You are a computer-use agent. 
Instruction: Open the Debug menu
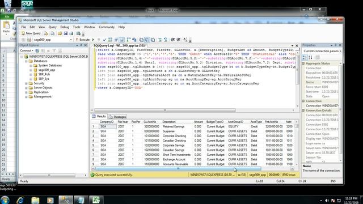pos(65,27)
